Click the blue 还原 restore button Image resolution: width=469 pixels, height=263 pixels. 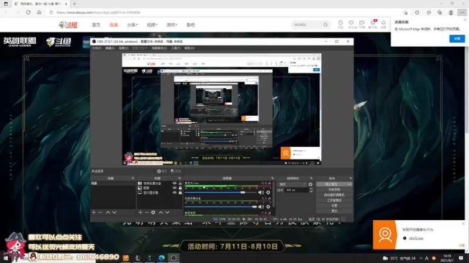point(457,39)
